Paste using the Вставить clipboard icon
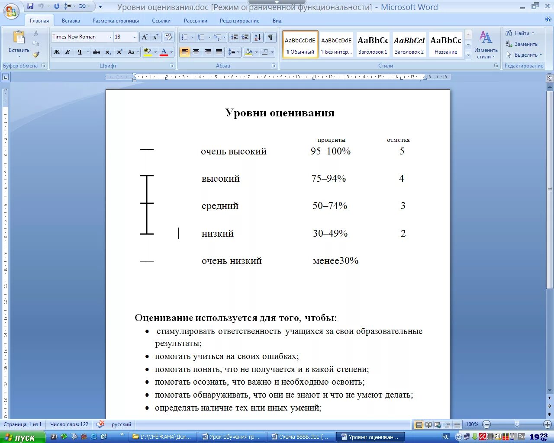 tap(19, 38)
